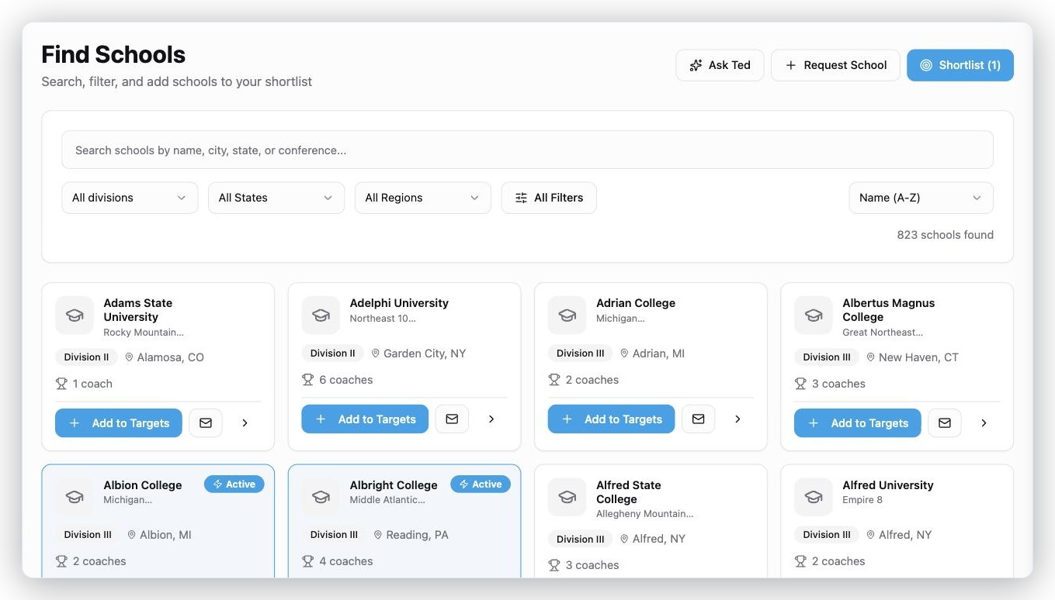This screenshot has width=1055, height=600.
Task: Click the location pin beside Alamosa, CO
Action: 129,357
